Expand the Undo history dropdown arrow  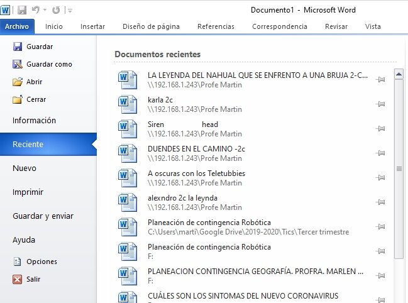coord(45,11)
